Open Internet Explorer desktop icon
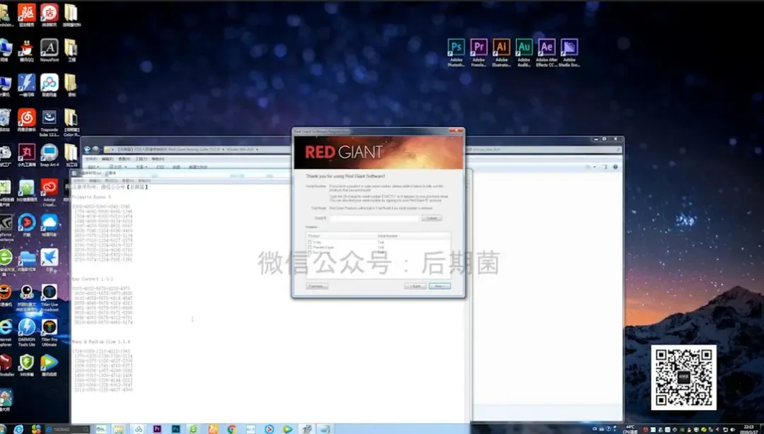This screenshot has height=434, width=764. click(x=6, y=332)
